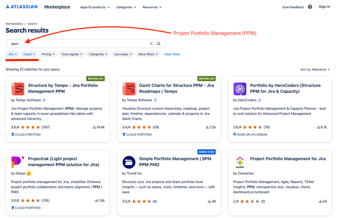Click Runs on Atlassian badge on HeroCoders card
This screenshot has width=350, height=218.
click(x=250, y=135)
